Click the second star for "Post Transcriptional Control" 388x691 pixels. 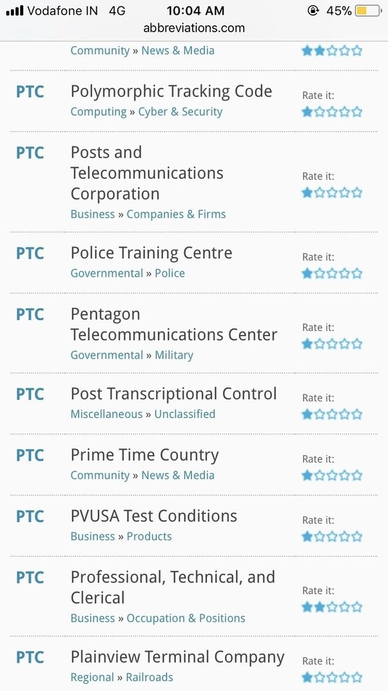320,414
